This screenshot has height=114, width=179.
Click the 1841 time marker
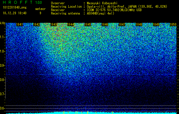pos(19,25)
